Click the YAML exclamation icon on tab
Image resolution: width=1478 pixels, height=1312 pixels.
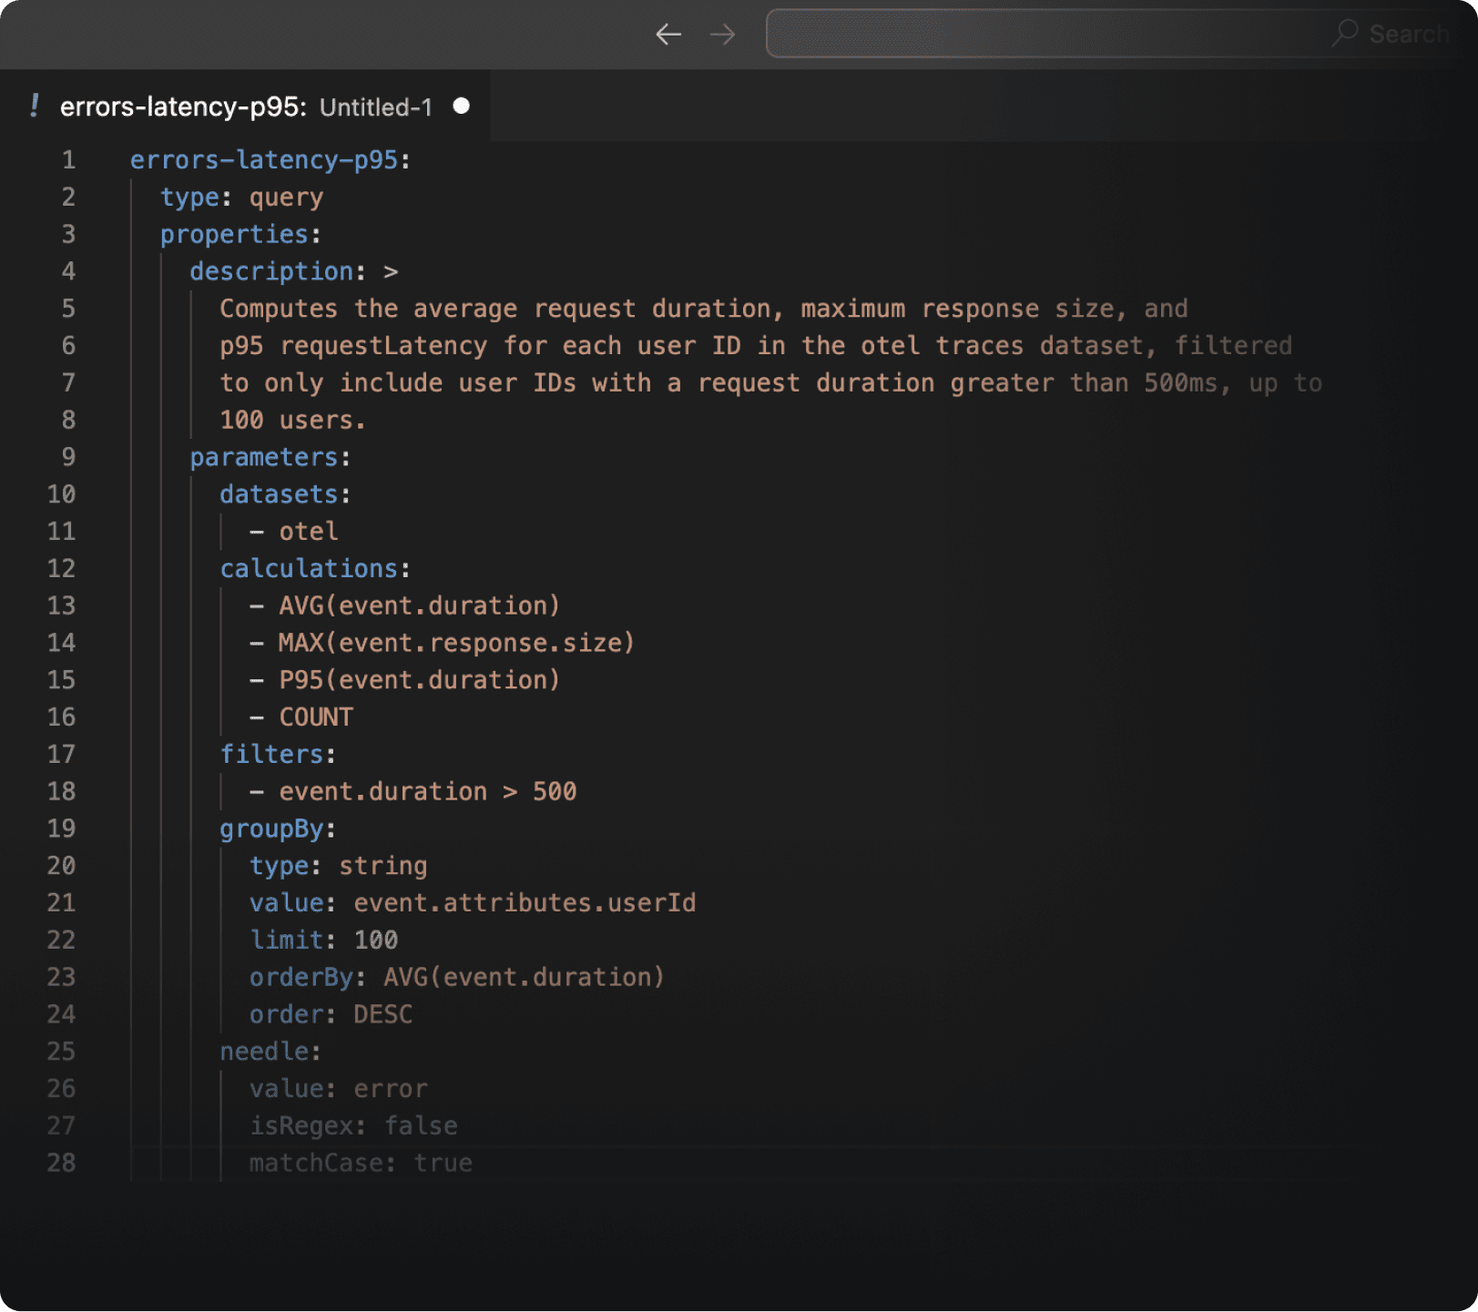35,107
